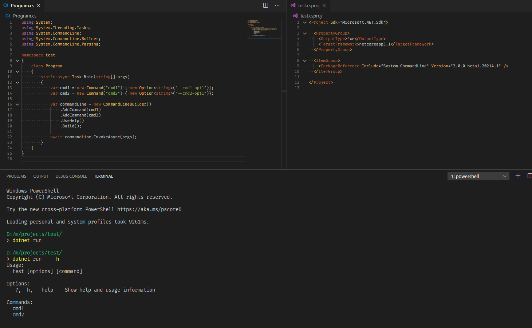Screen dimensions: 532x328
Task: Collapse the PropertyGroup element in test.csproj
Action: pos(305,33)
